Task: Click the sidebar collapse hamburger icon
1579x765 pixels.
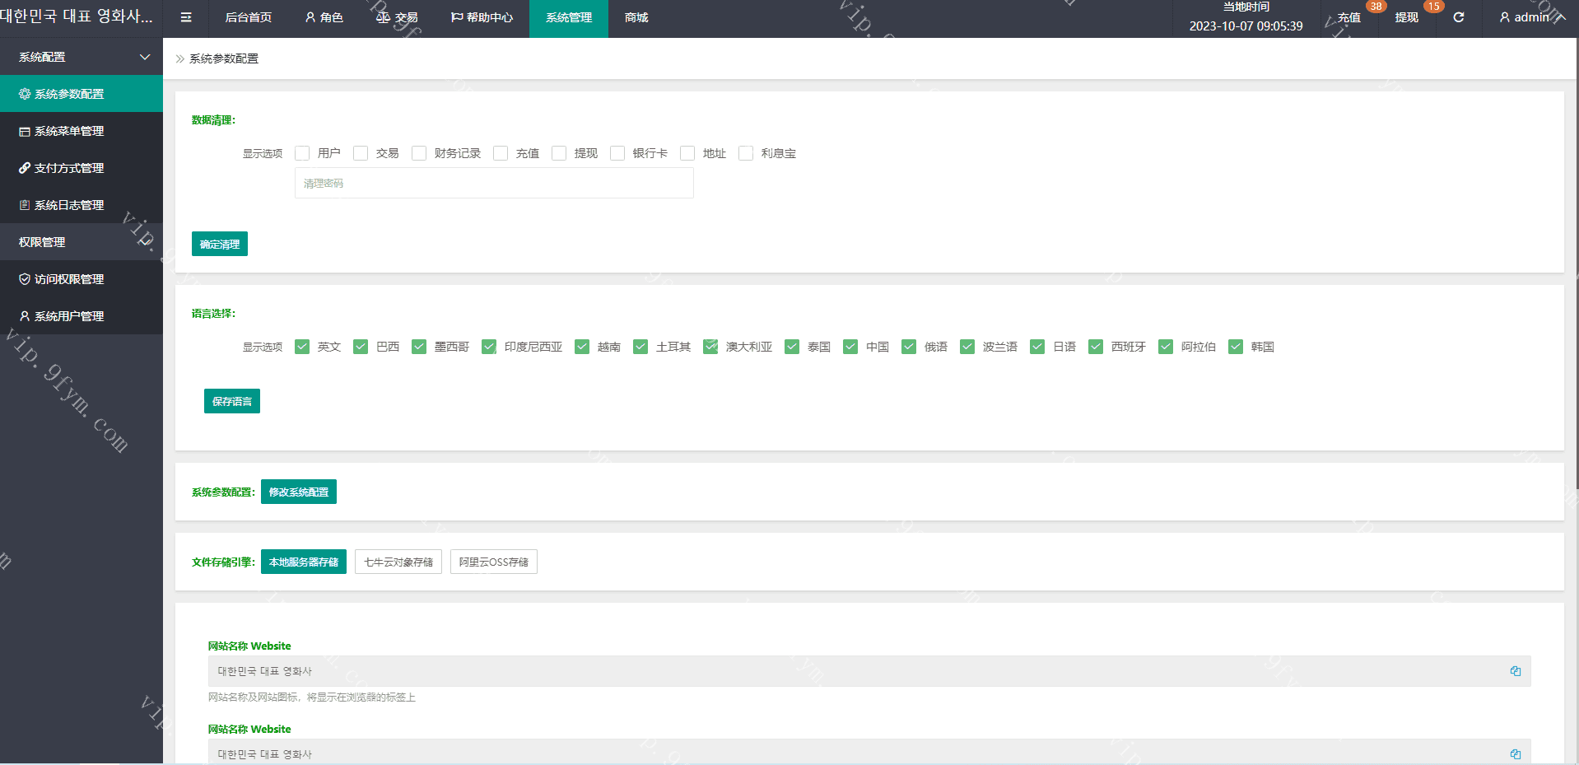Action: [186, 17]
